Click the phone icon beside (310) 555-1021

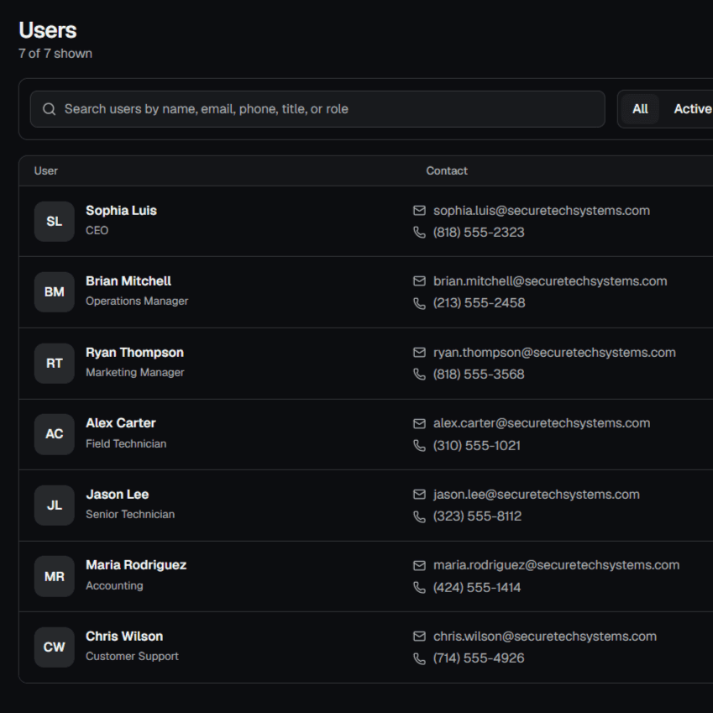click(x=419, y=445)
